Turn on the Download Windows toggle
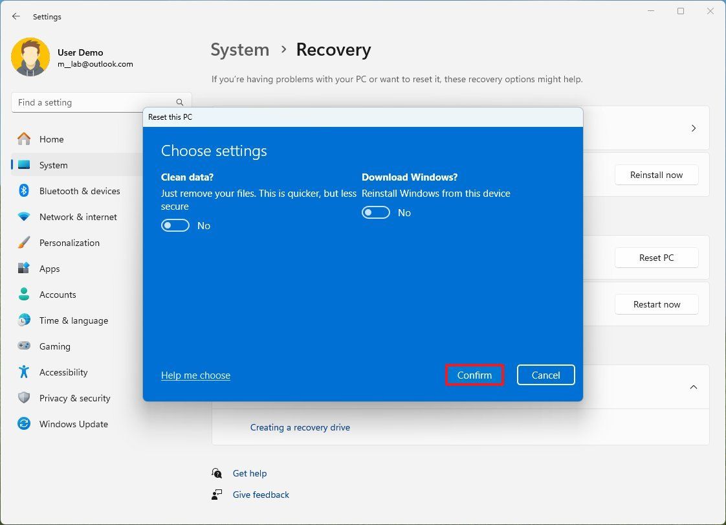726x525 pixels. click(x=375, y=212)
